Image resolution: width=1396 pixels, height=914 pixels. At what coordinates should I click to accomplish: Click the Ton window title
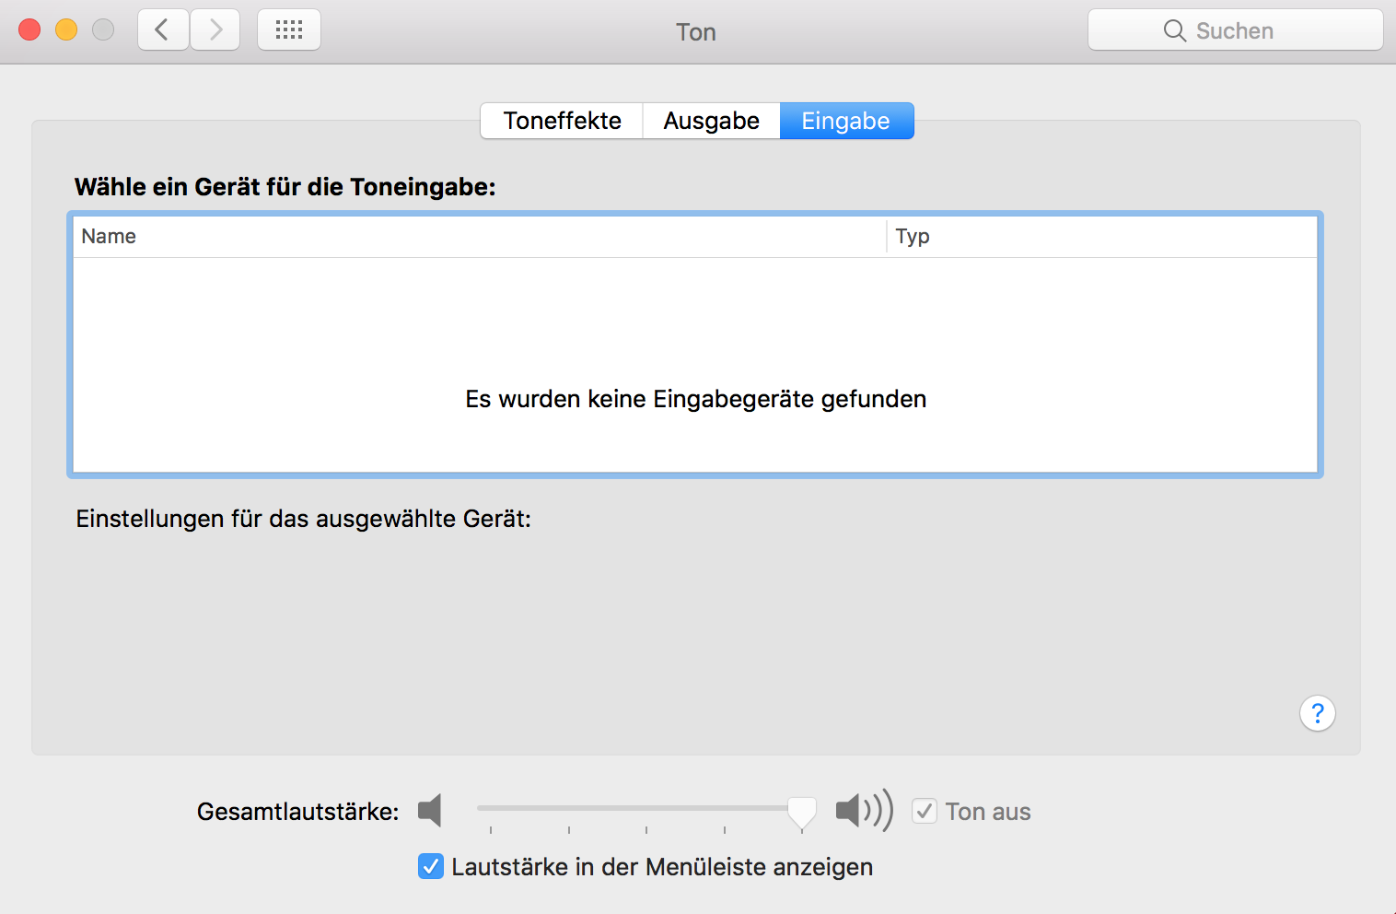click(x=696, y=32)
